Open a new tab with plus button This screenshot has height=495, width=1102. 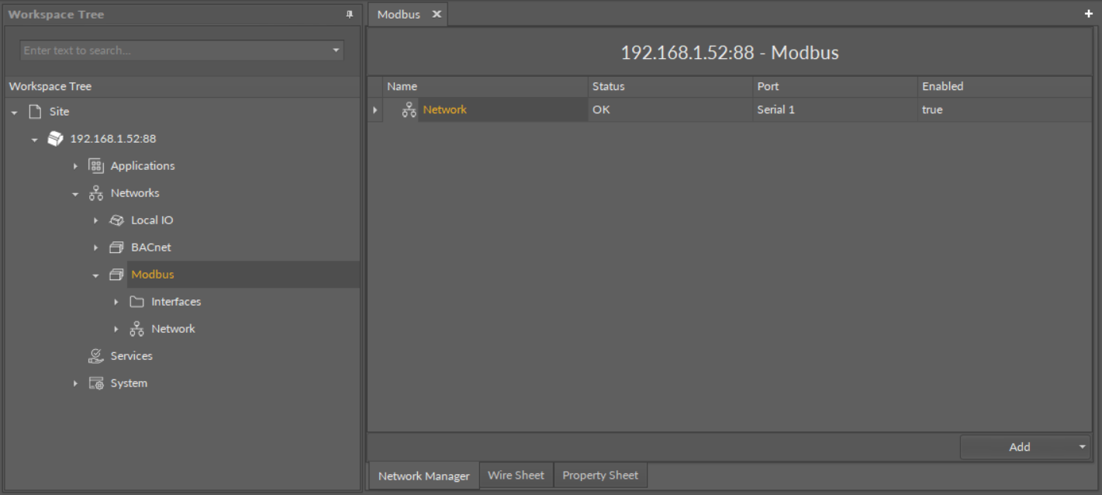1088,14
